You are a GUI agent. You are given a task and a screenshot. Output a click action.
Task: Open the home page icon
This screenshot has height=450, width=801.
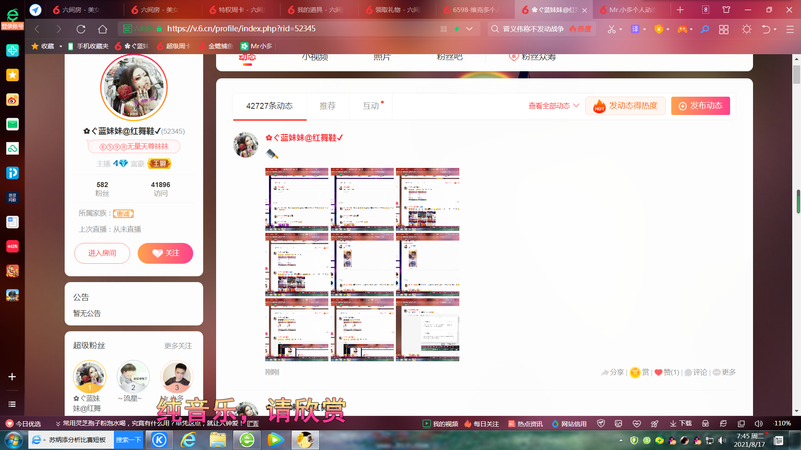point(103,29)
